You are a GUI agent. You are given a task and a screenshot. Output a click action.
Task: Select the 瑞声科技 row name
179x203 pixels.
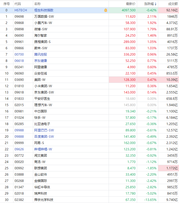[41, 194]
